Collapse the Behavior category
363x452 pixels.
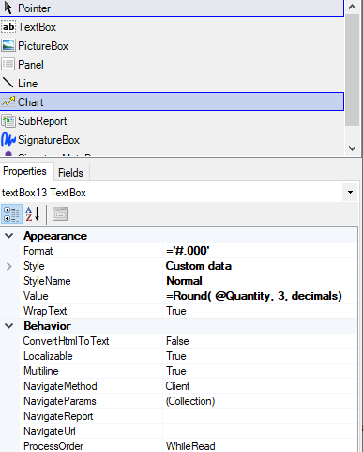click(x=9, y=326)
